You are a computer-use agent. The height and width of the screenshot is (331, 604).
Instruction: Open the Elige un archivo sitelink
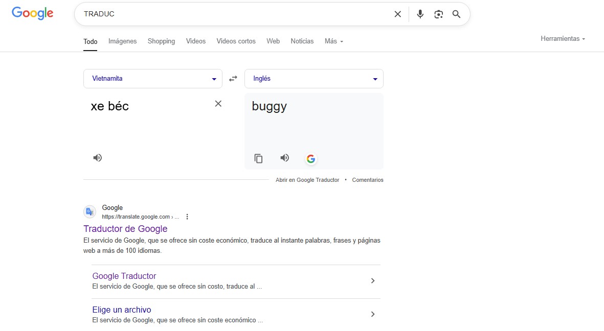pos(121,310)
